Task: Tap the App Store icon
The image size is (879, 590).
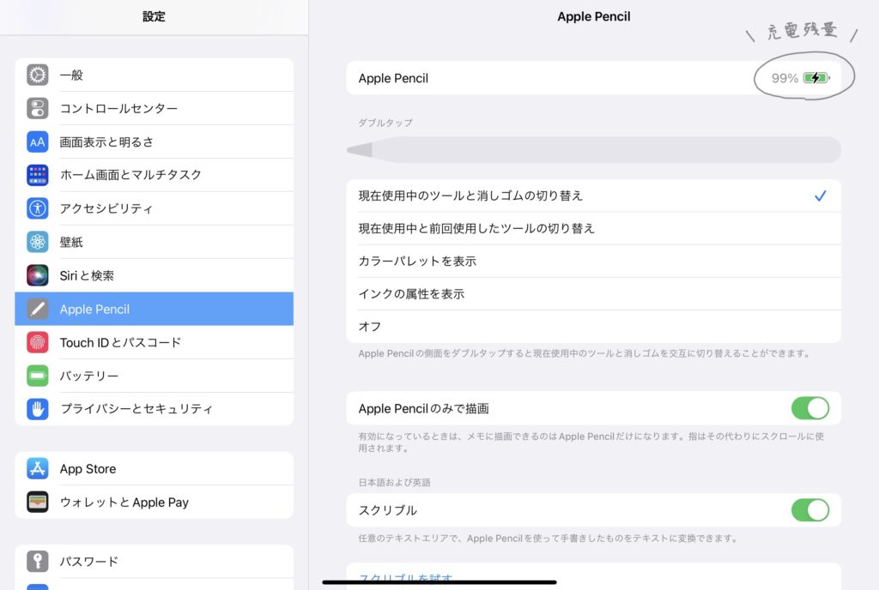Action: pos(38,468)
